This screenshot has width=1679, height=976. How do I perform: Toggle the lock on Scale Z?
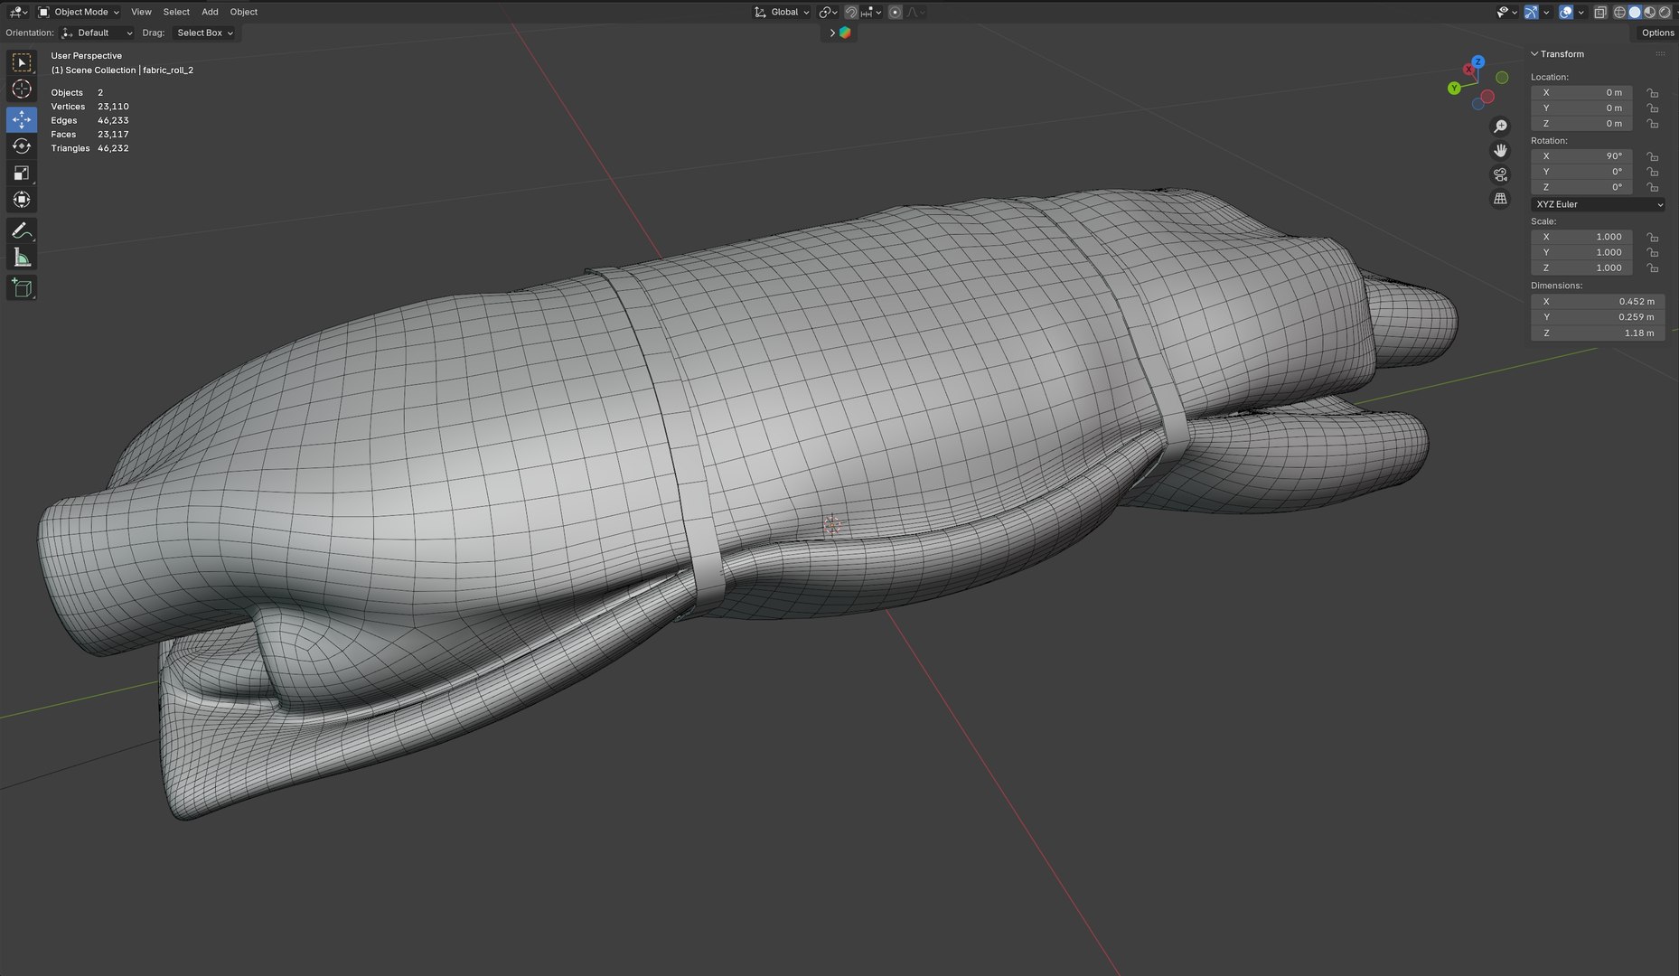(1653, 268)
